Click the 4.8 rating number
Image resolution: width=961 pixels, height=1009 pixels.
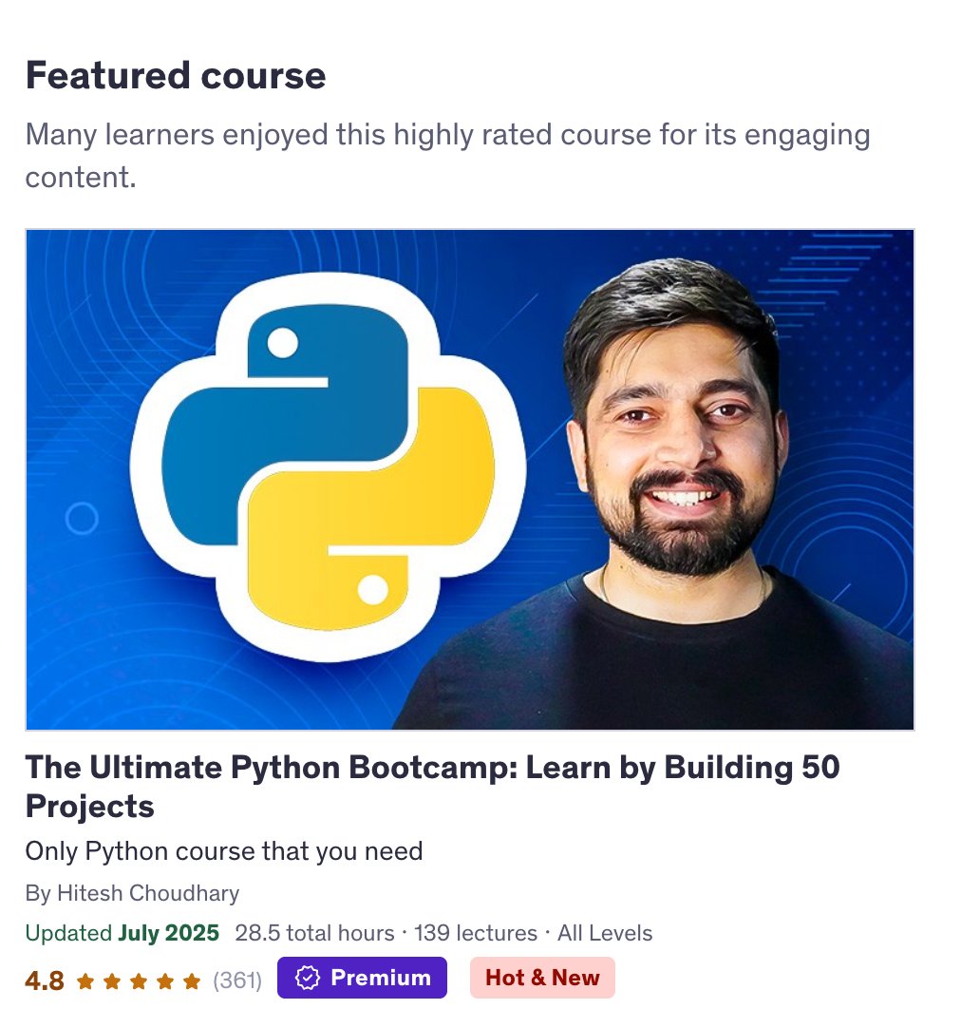pos(45,980)
